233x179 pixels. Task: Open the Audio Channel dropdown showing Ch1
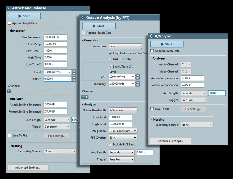click(186, 64)
